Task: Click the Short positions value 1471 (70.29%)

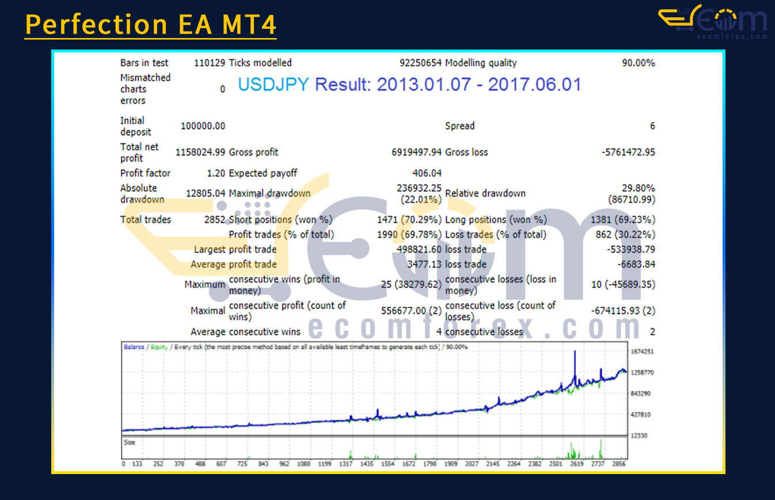Action: (x=409, y=220)
